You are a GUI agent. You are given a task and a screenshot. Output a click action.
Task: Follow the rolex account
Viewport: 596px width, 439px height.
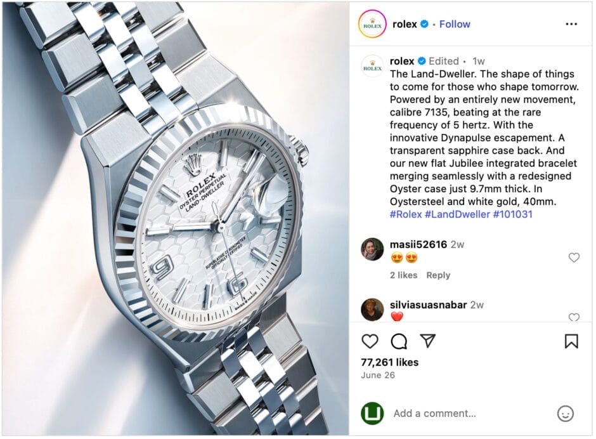coord(455,24)
